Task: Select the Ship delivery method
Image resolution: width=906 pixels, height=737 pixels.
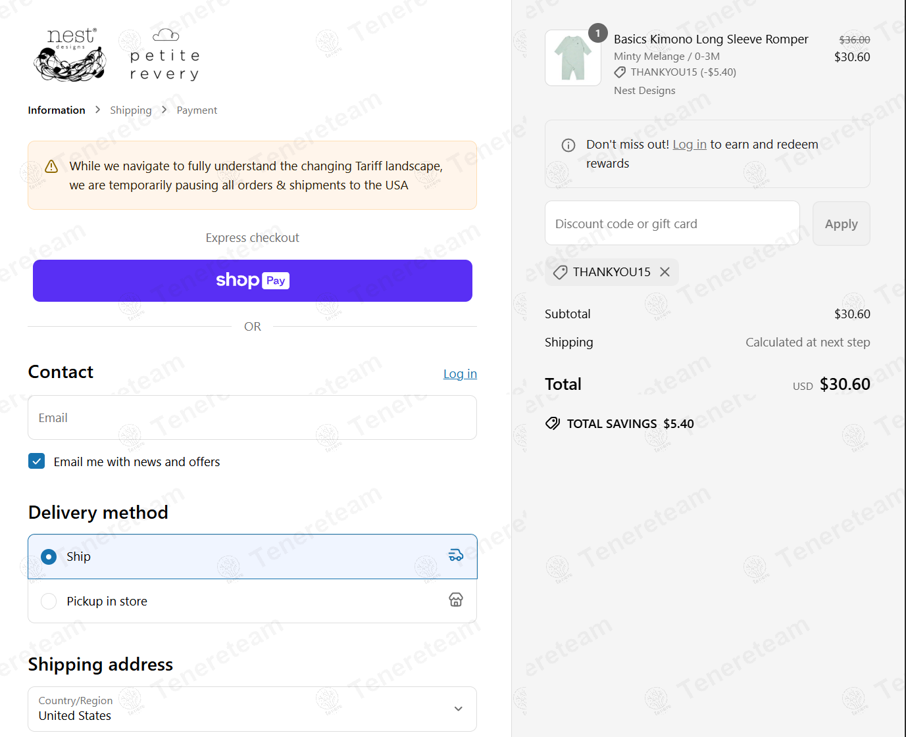Action: [x=49, y=557]
